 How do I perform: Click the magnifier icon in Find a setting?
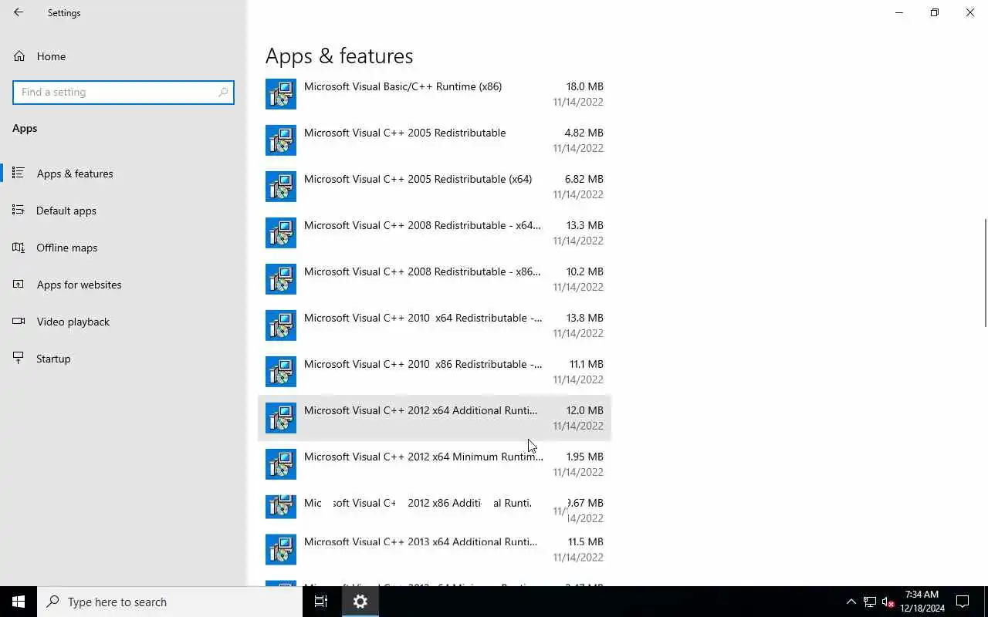click(x=223, y=92)
